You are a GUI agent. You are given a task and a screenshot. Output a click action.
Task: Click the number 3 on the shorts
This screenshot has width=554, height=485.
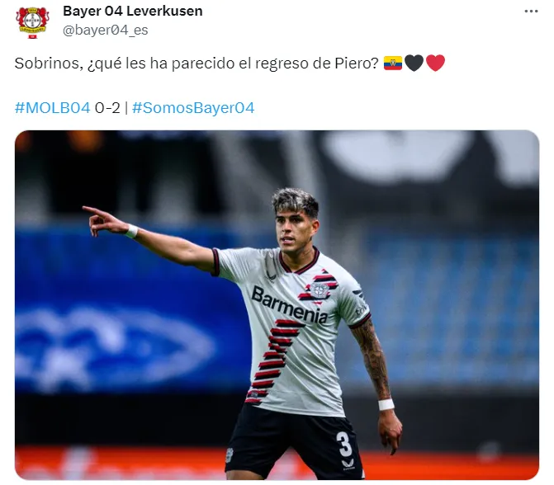(x=343, y=444)
